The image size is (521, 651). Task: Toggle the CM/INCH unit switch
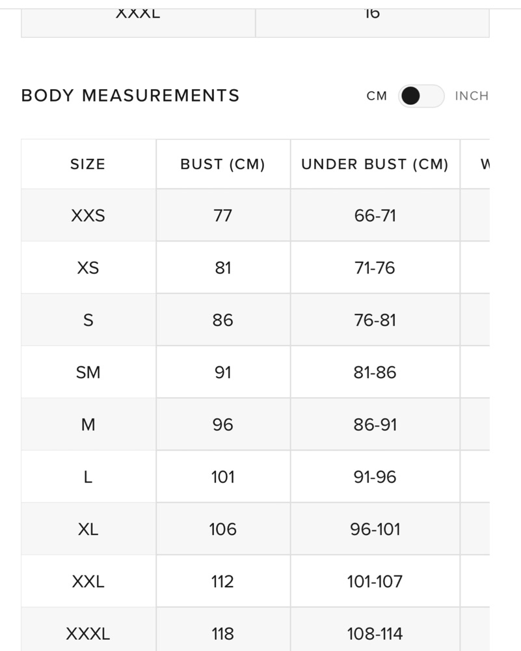tap(421, 96)
